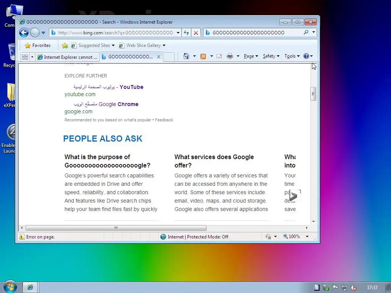Viewport: 391px width, 293px height.
Task: Open the Quick Tabs grid icon
Action: point(25,57)
